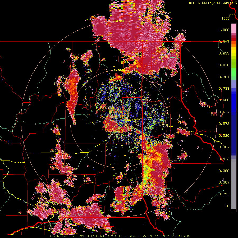Click the 100 NMI range ring label
238x238 pixels.
pyautogui.click(x=119, y=21)
